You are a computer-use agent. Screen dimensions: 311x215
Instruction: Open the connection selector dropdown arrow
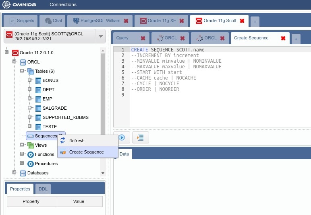click(100, 37)
